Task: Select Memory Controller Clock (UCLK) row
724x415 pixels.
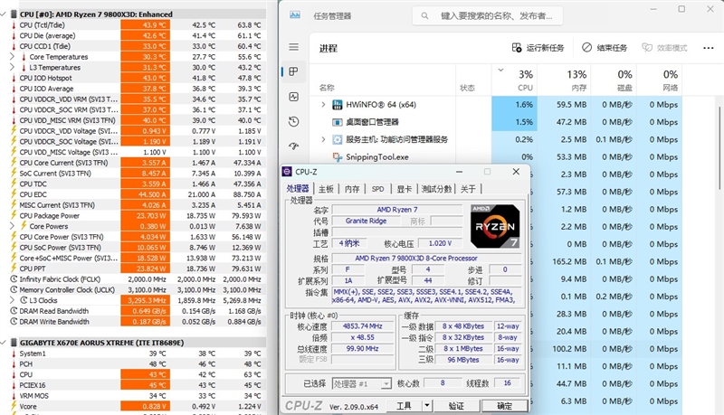Action: (x=138, y=289)
